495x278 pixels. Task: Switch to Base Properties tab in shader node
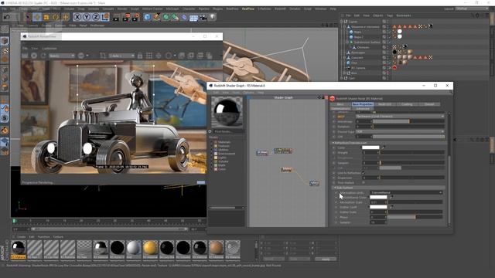[363, 104]
